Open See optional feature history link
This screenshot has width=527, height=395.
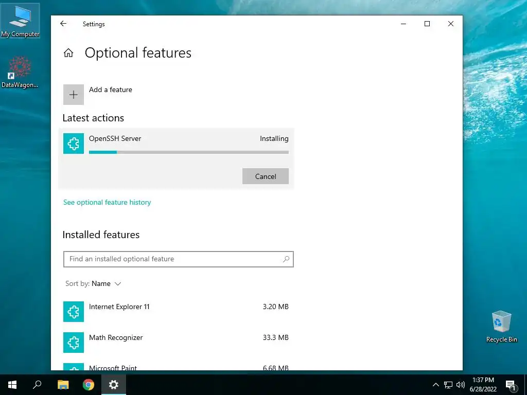click(x=107, y=202)
